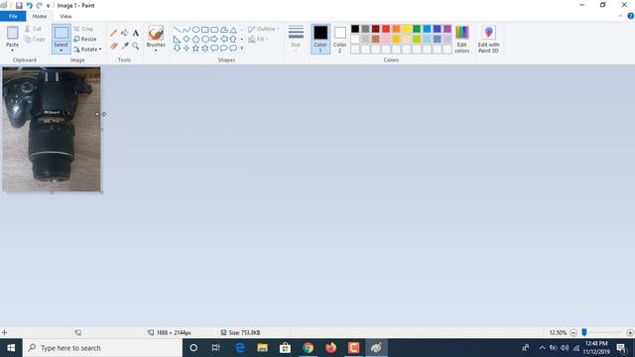The width and height of the screenshot is (635, 357).
Task: Choose the Five-point star shape
Action: [x=195, y=49]
